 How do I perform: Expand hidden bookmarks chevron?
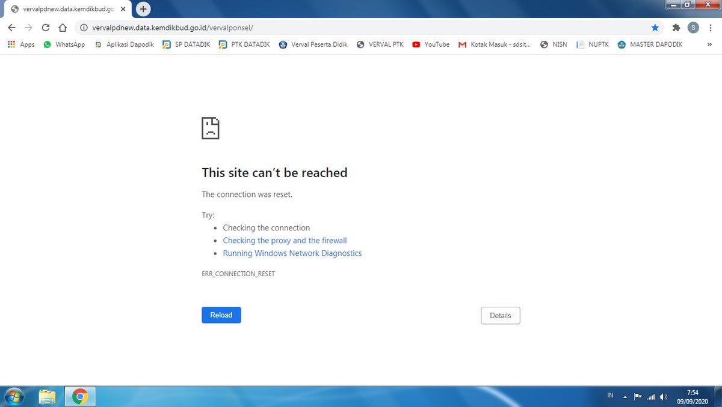click(709, 44)
